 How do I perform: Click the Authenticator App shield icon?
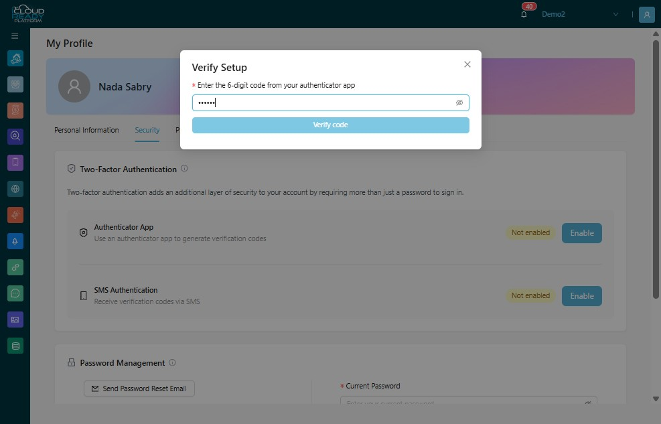click(84, 232)
